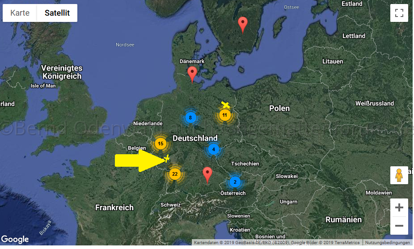
Task: Expand the blue cluster with 4 markers
Action: pyautogui.click(x=214, y=149)
